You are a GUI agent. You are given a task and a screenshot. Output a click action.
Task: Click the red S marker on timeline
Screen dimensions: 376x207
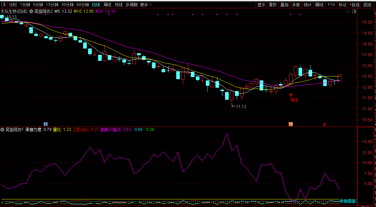(324, 124)
